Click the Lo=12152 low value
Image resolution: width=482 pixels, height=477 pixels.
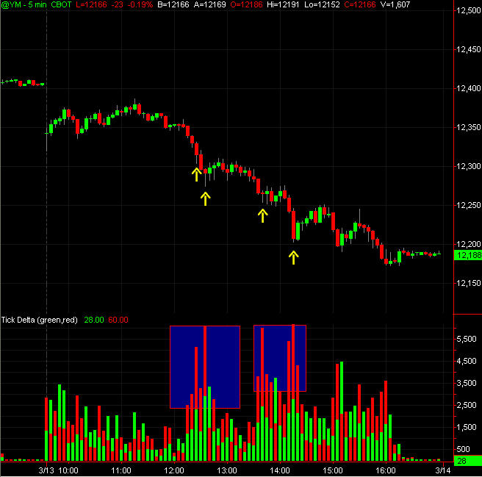(322, 4)
